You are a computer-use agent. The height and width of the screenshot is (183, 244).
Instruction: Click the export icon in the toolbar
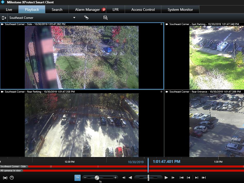click(x=86, y=18)
